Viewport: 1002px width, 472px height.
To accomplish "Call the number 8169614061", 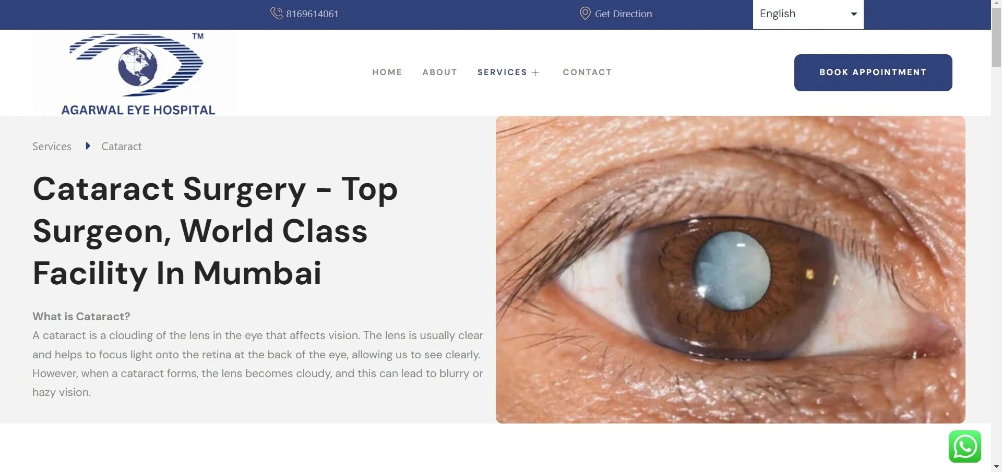I will (312, 14).
